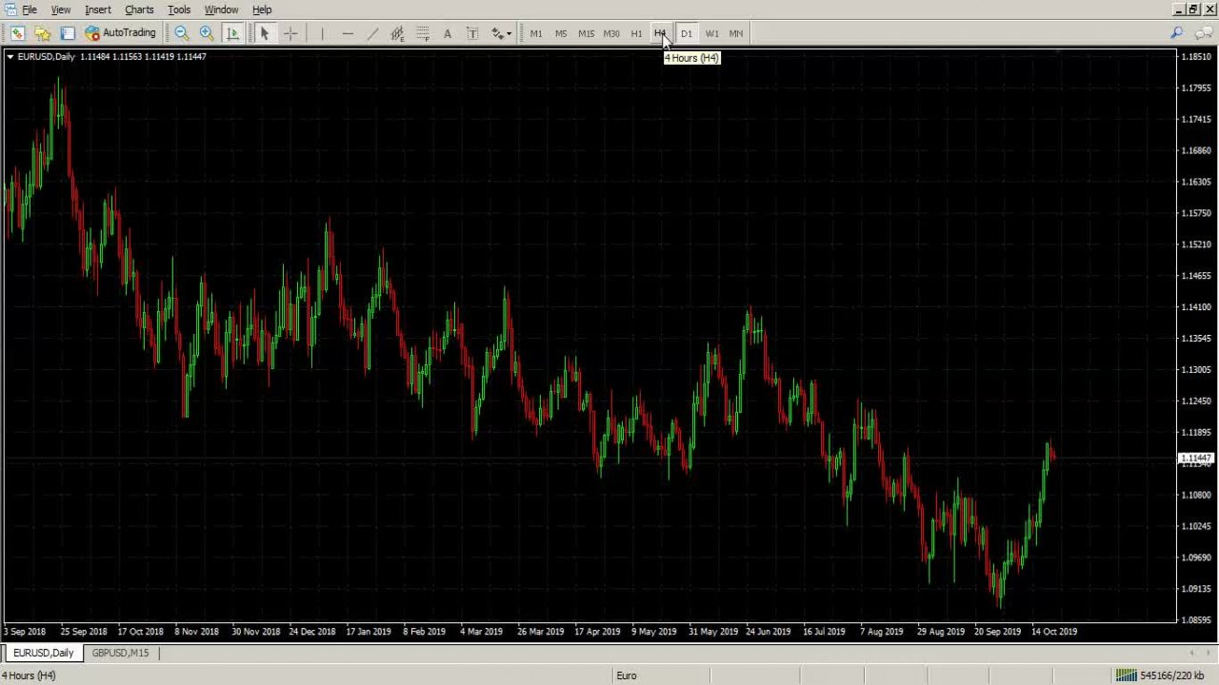Switch the timeframe to D1
Screen dimensions: 1219x685
point(687,33)
